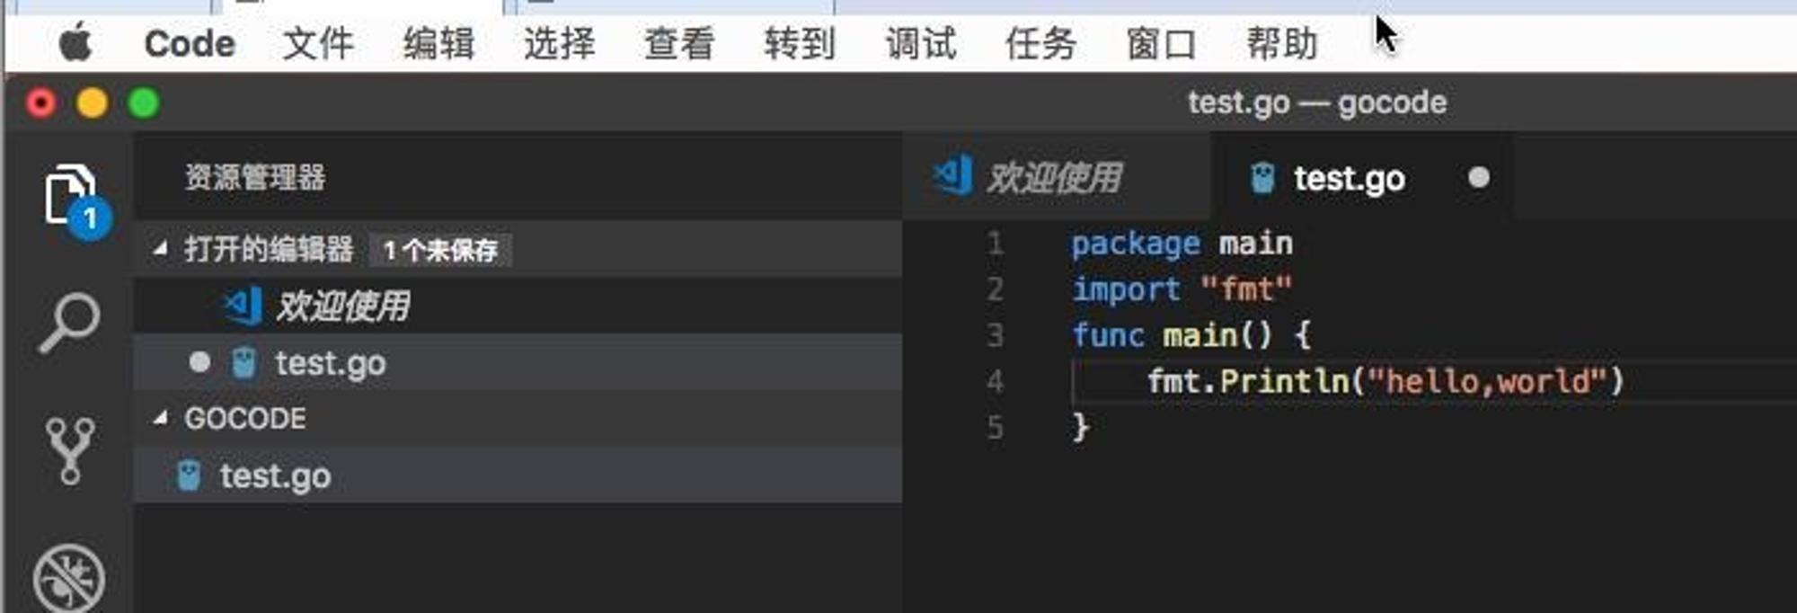Viewport: 1797px width, 613px height.
Task: Open the Search magnifier in activity bar
Action: (70, 322)
